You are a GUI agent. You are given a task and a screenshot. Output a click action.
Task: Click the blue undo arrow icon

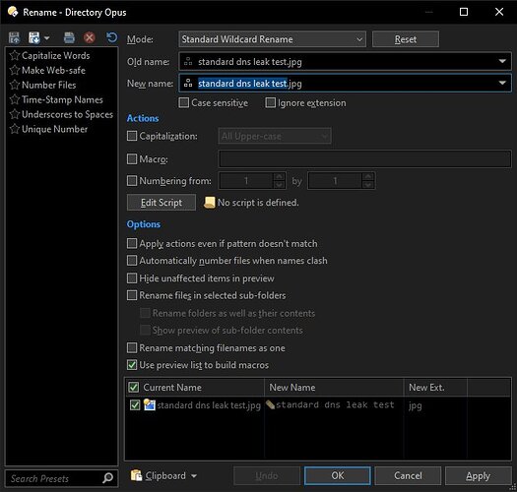(x=112, y=37)
